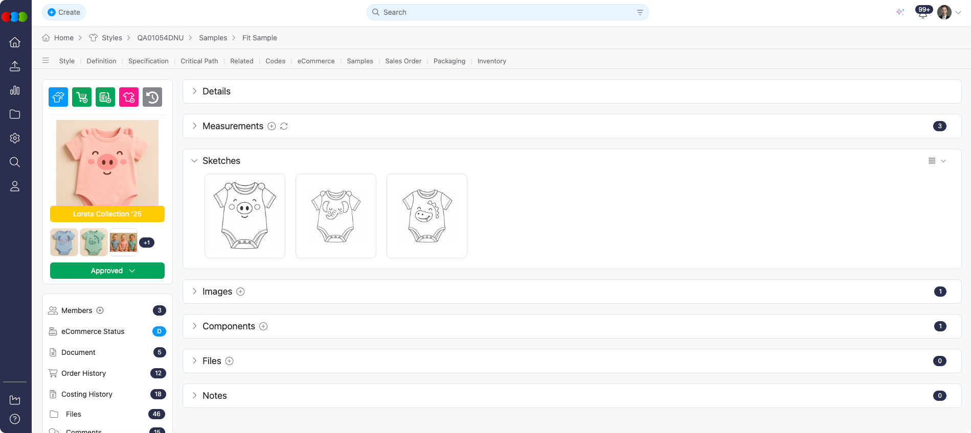The height and width of the screenshot is (433, 971).
Task: Click the Create button
Action: pyautogui.click(x=64, y=12)
